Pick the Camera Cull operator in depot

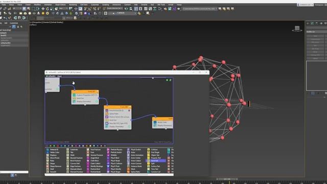[154, 172]
